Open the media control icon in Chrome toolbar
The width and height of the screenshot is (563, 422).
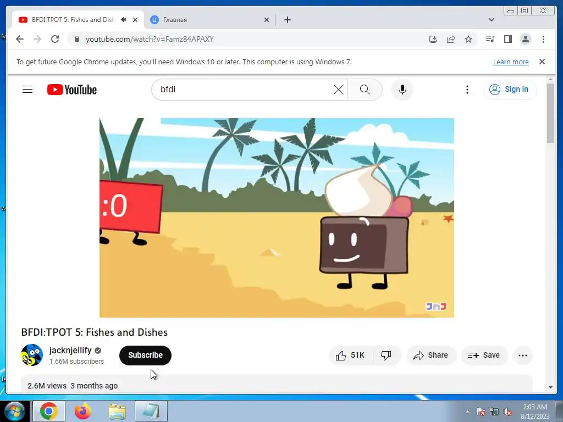coord(490,39)
